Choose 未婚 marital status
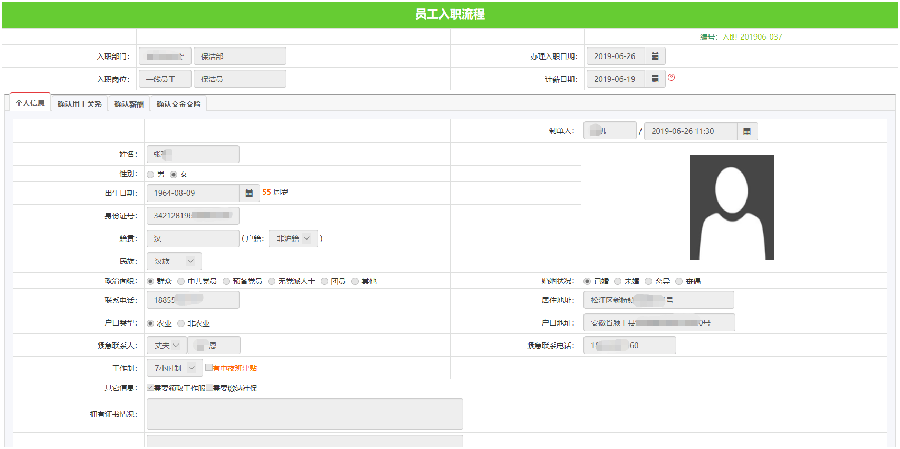The image size is (900, 449). coord(618,282)
